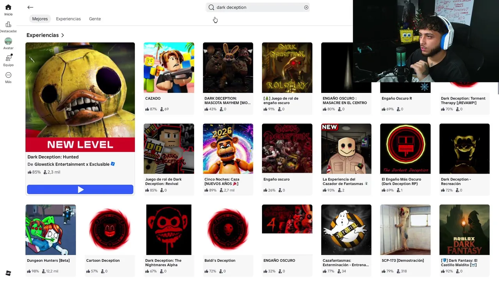Open Cinco Noches: Caza game thumbnail
499x281 pixels.
[228, 149]
